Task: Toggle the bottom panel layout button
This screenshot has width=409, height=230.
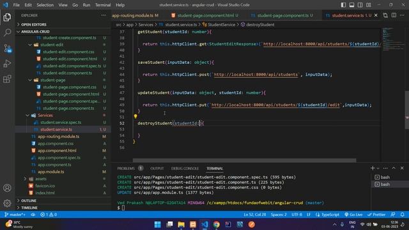Action: (x=351, y=5)
